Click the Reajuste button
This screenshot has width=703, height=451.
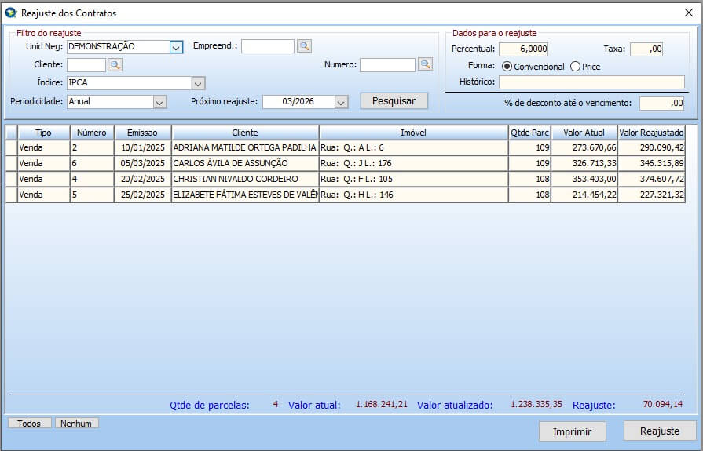pyautogui.click(x=659, y=431)
